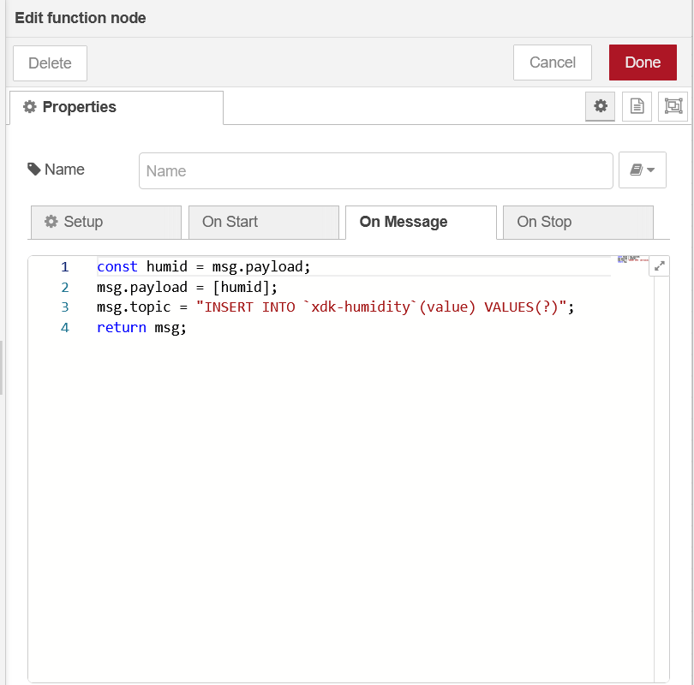Open the library book dropdown menu
The height and width of the screenshot is (685, 694).
(x=642, y=170)
